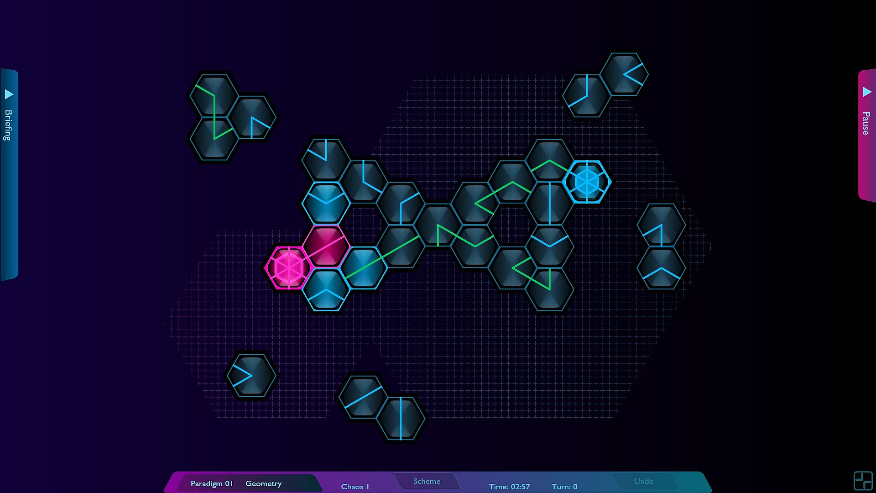Rotate the top-right hexagon with blue chevron
Screen dimensions: 876x493
[x=624, y=74]
